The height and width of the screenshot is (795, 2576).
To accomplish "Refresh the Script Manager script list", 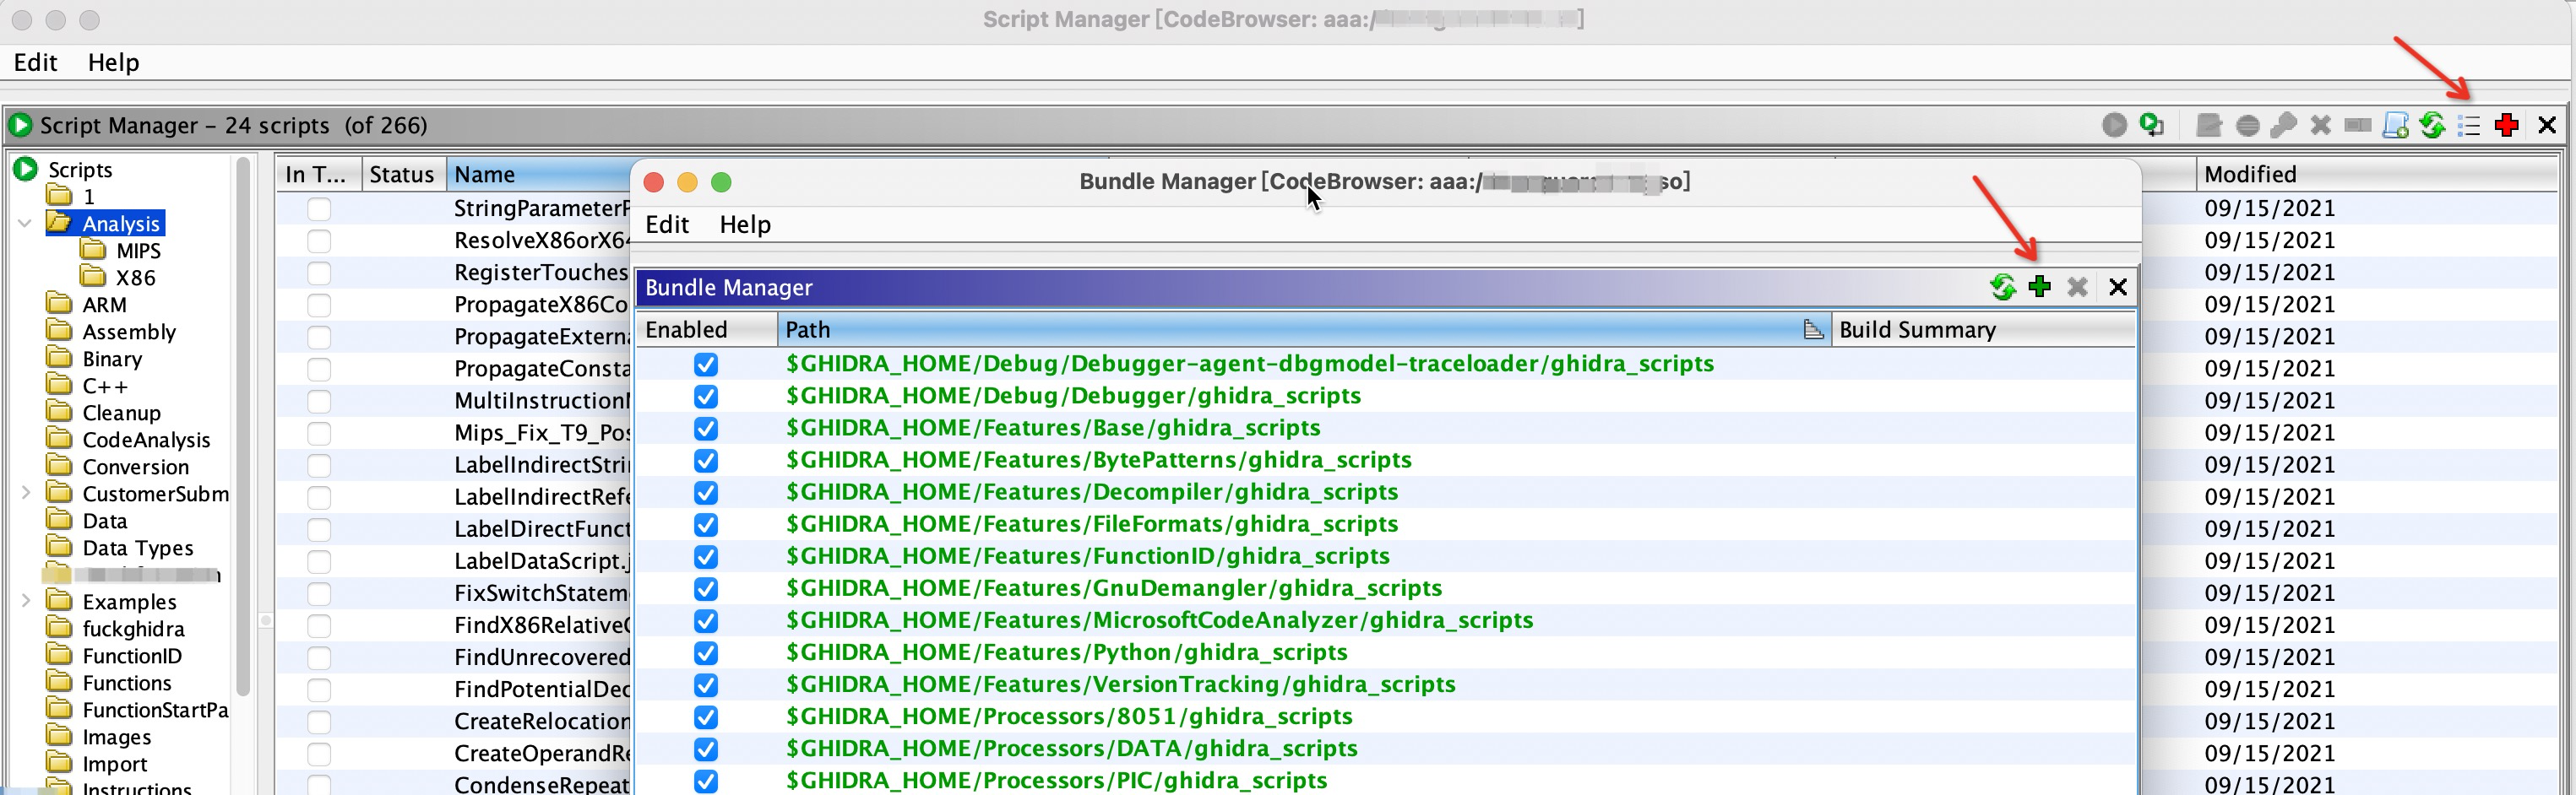I will 2432,125.
